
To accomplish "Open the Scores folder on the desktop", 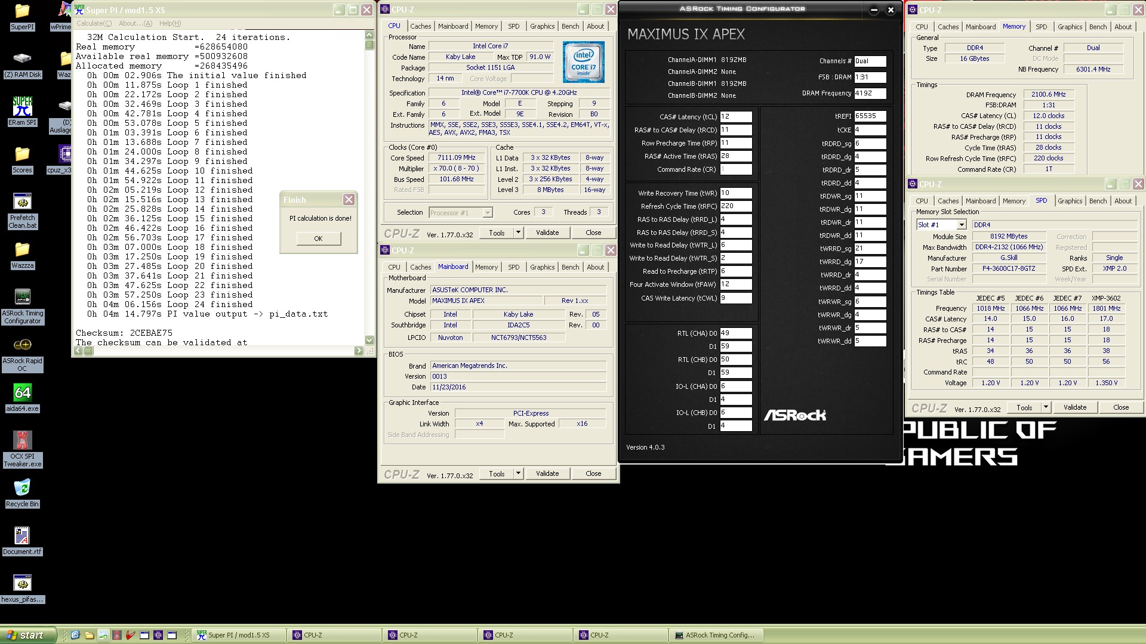I will [22, 160].
